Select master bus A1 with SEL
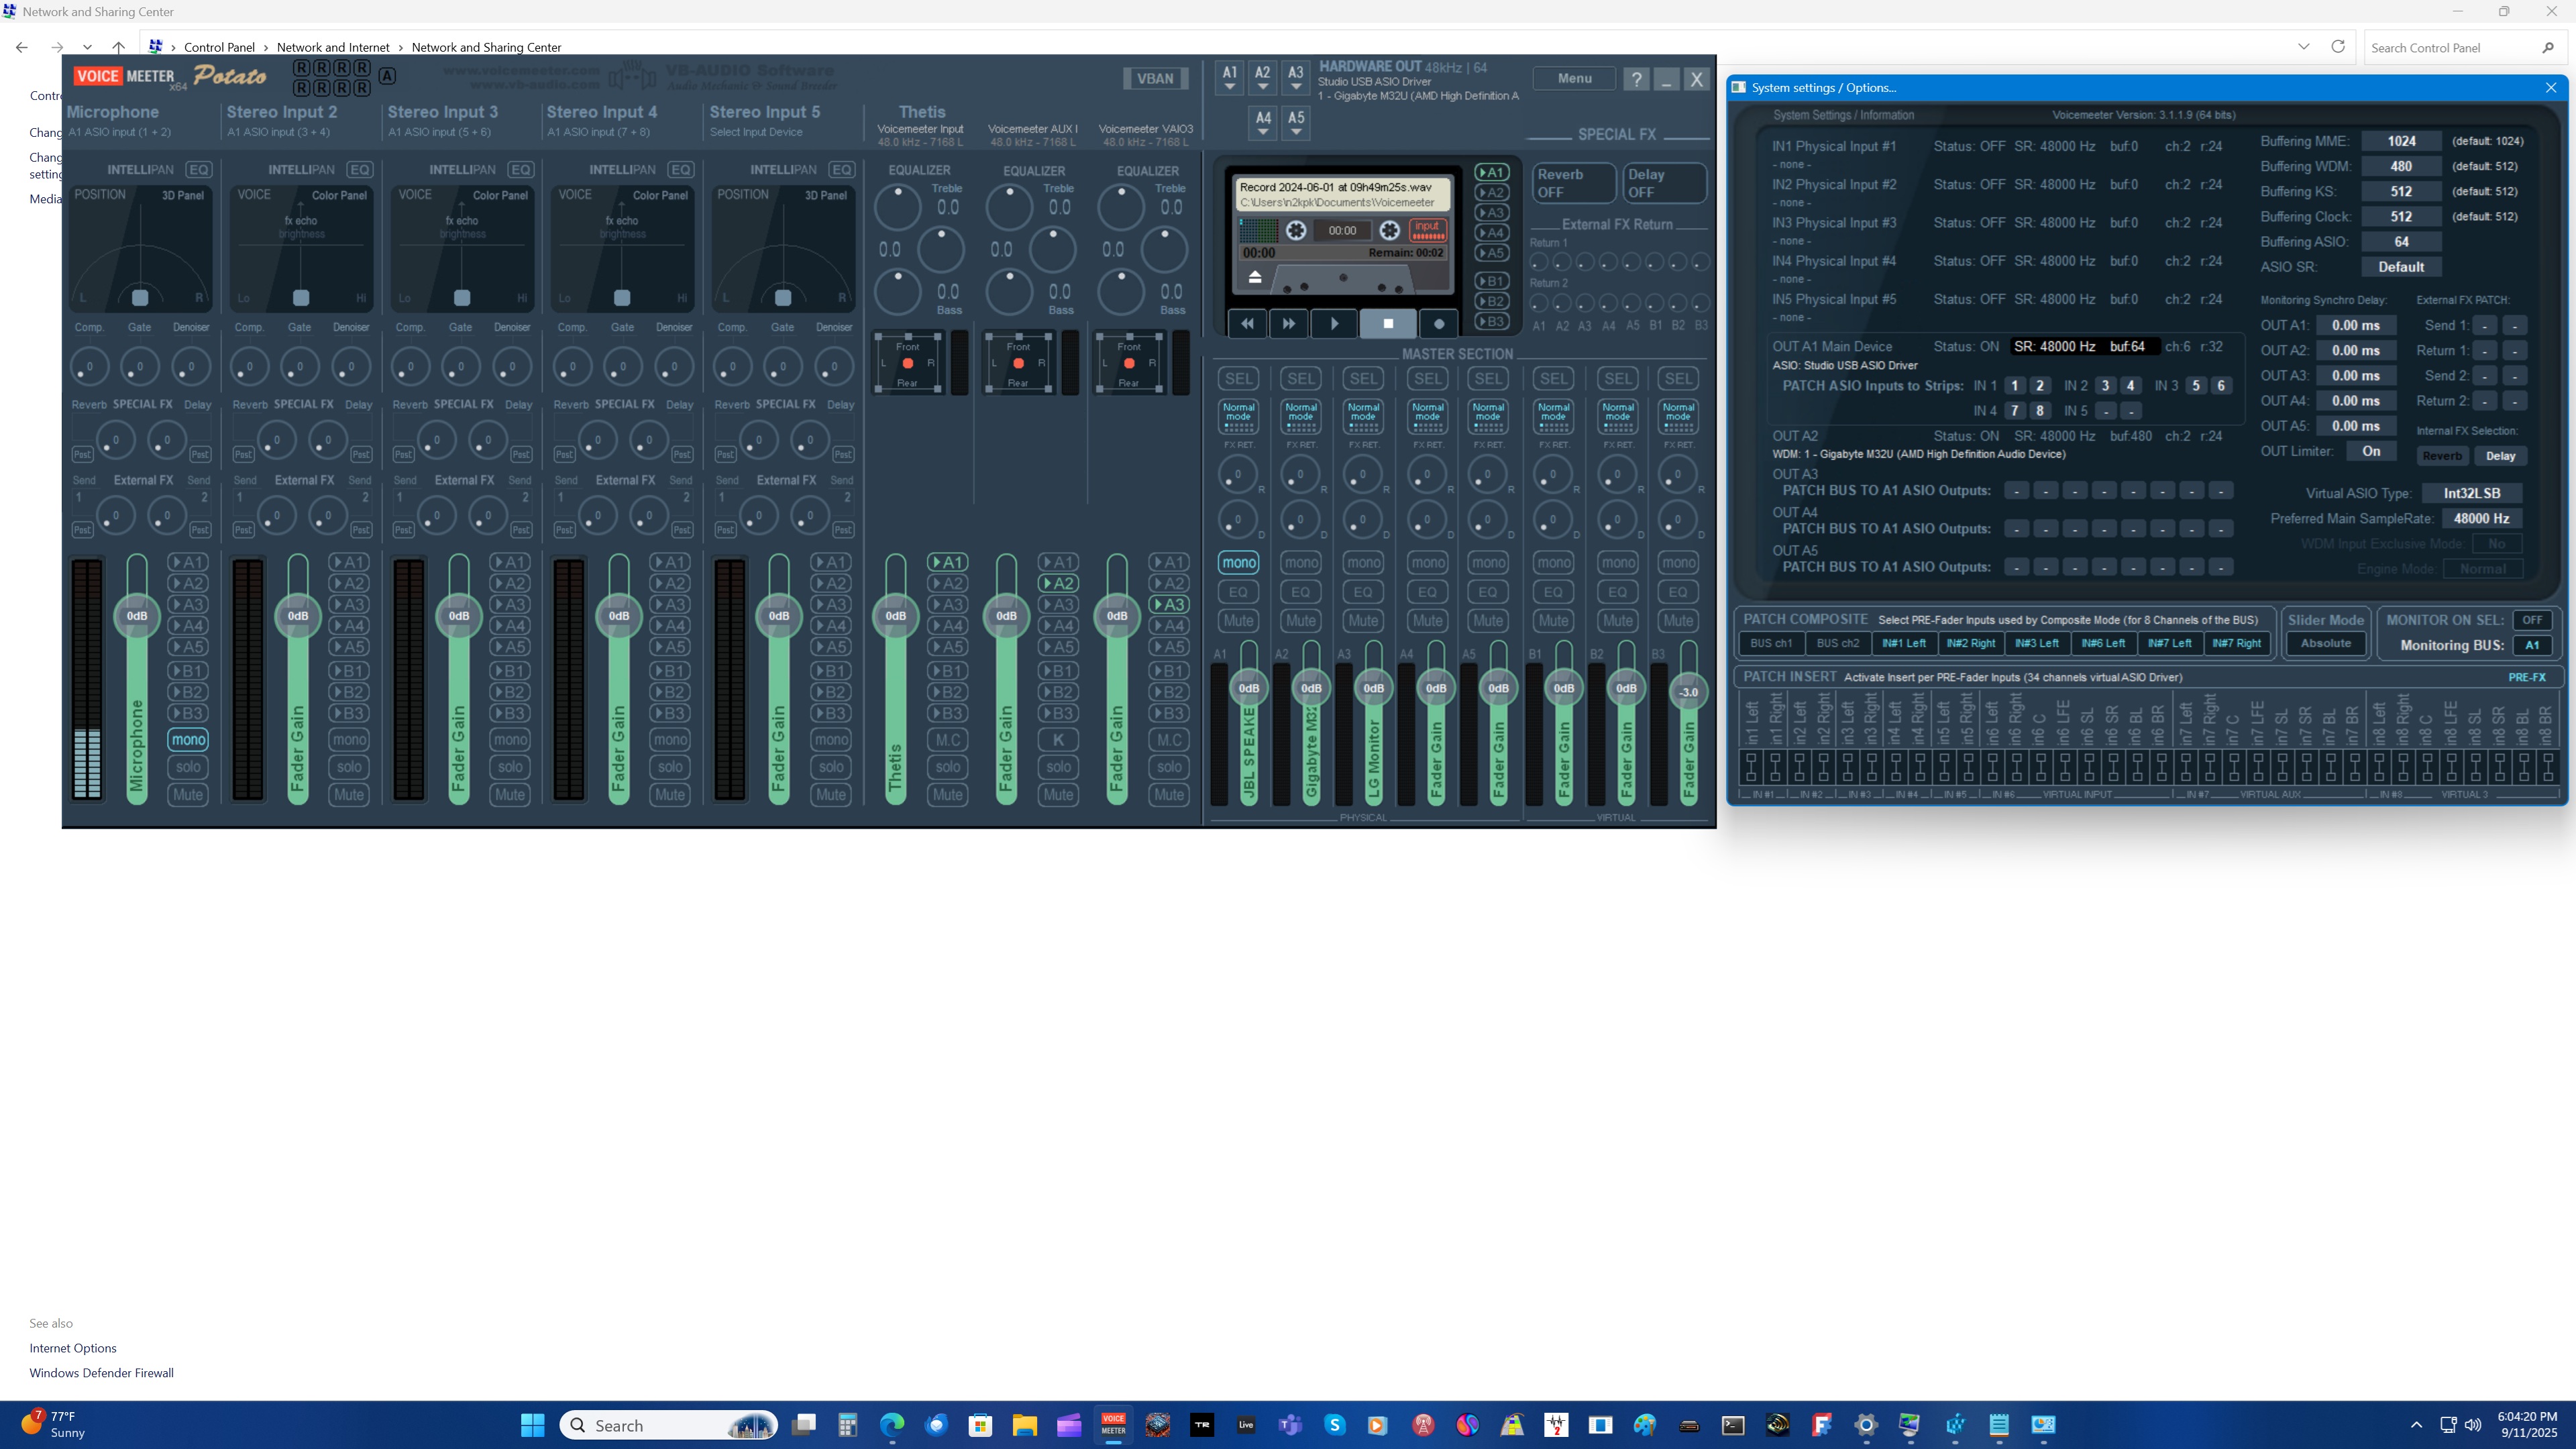Screen dimensions: 2576x1449 point(1239,378)
